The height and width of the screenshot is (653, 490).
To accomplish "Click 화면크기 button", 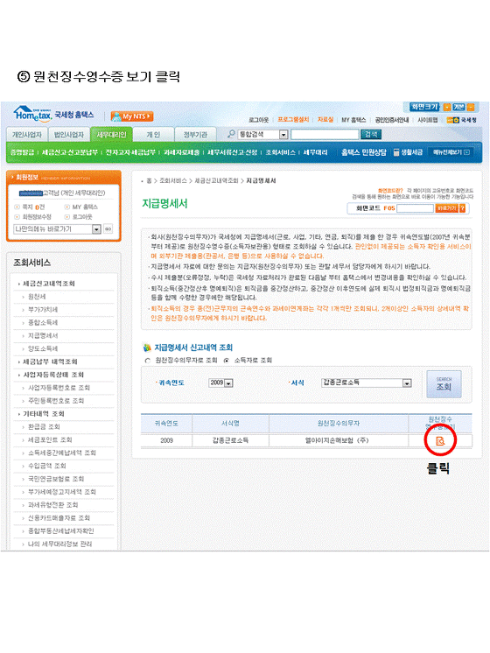I will tap(424, 107).
